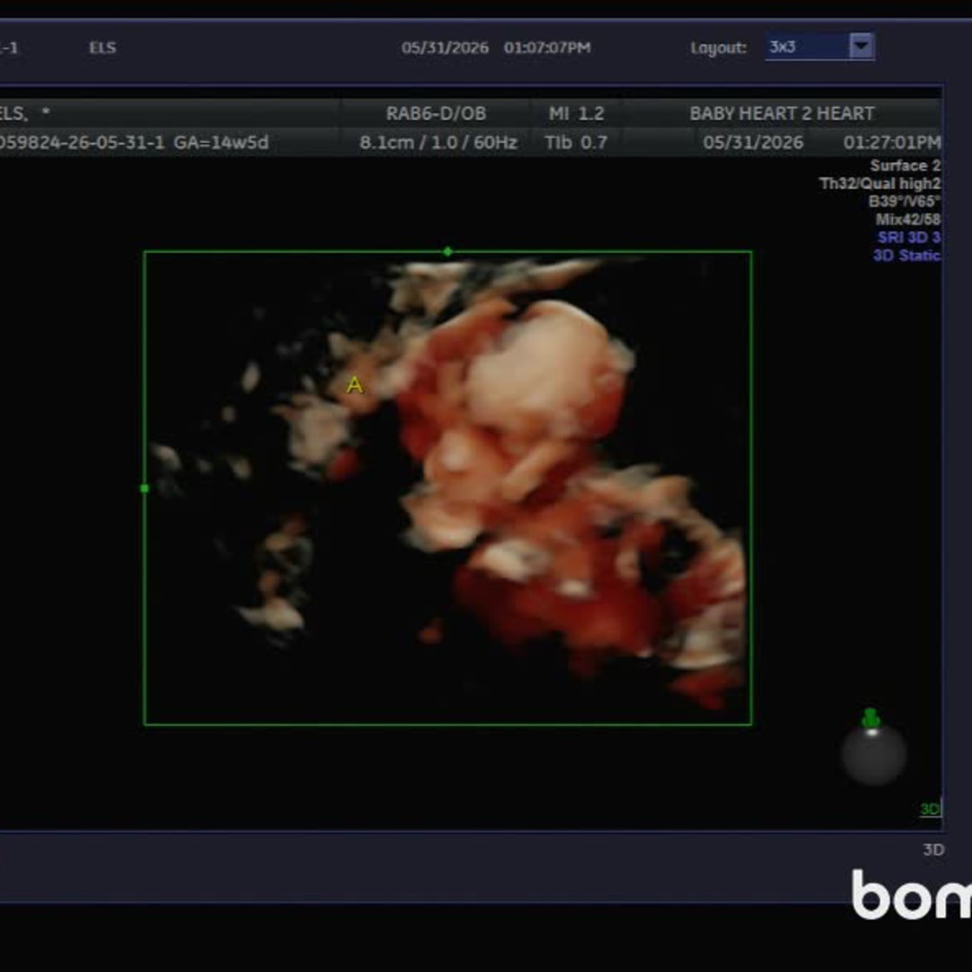Open the Layout 3x3 dropdown

click(x=820, y=47)
